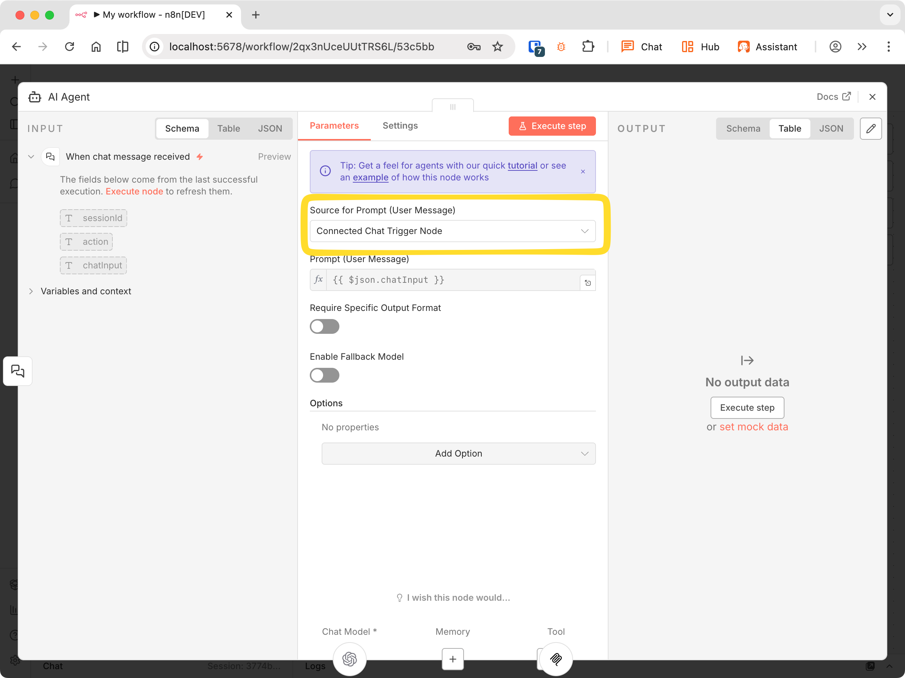Expand Variables and context
This screenshot has height=678, width=905.
tap(31, 291)
